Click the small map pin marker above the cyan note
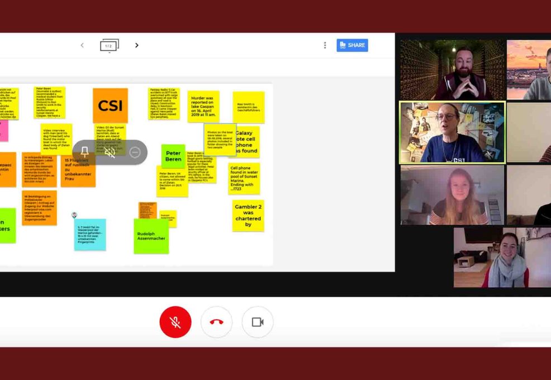The height and width of the screenshot is (380, 551). point(74,215)
